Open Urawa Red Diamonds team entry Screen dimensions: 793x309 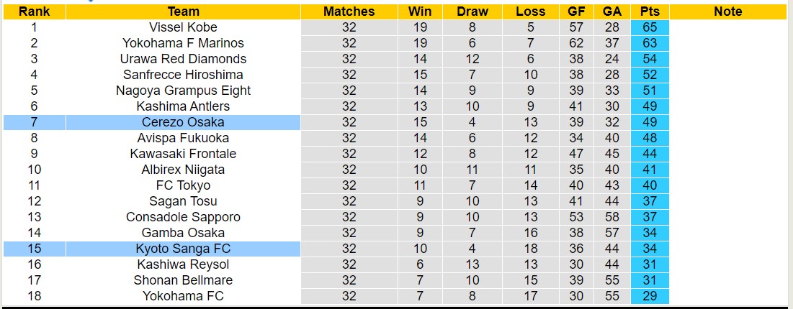coord(183,59)
